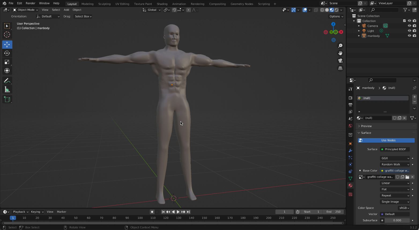Open the World properties globe icon
The height and width of the screenshot is (230, 419).
(x=350, y=126)
